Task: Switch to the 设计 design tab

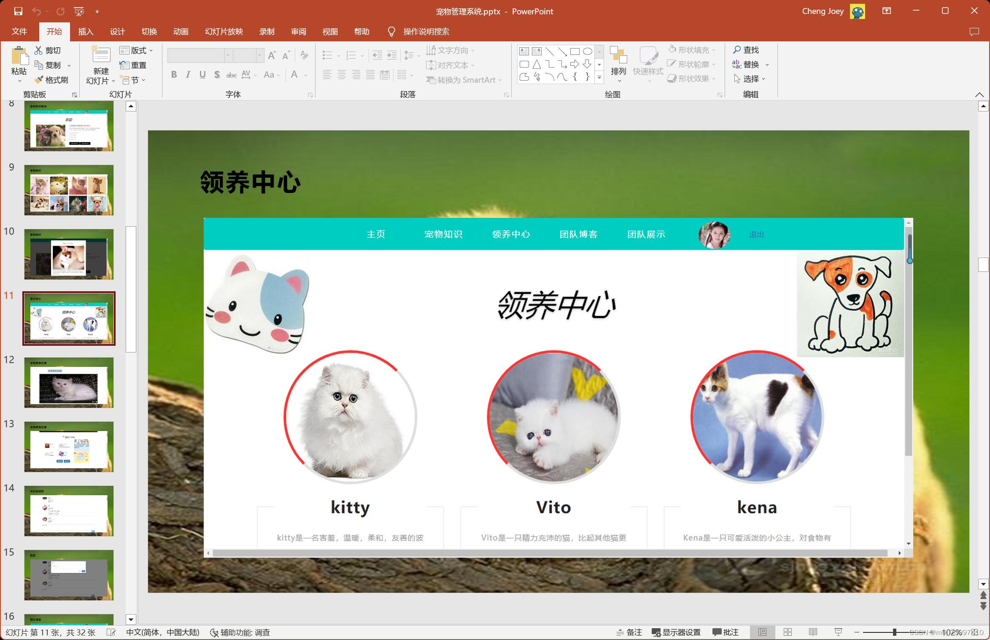Action: coord(117,32)
